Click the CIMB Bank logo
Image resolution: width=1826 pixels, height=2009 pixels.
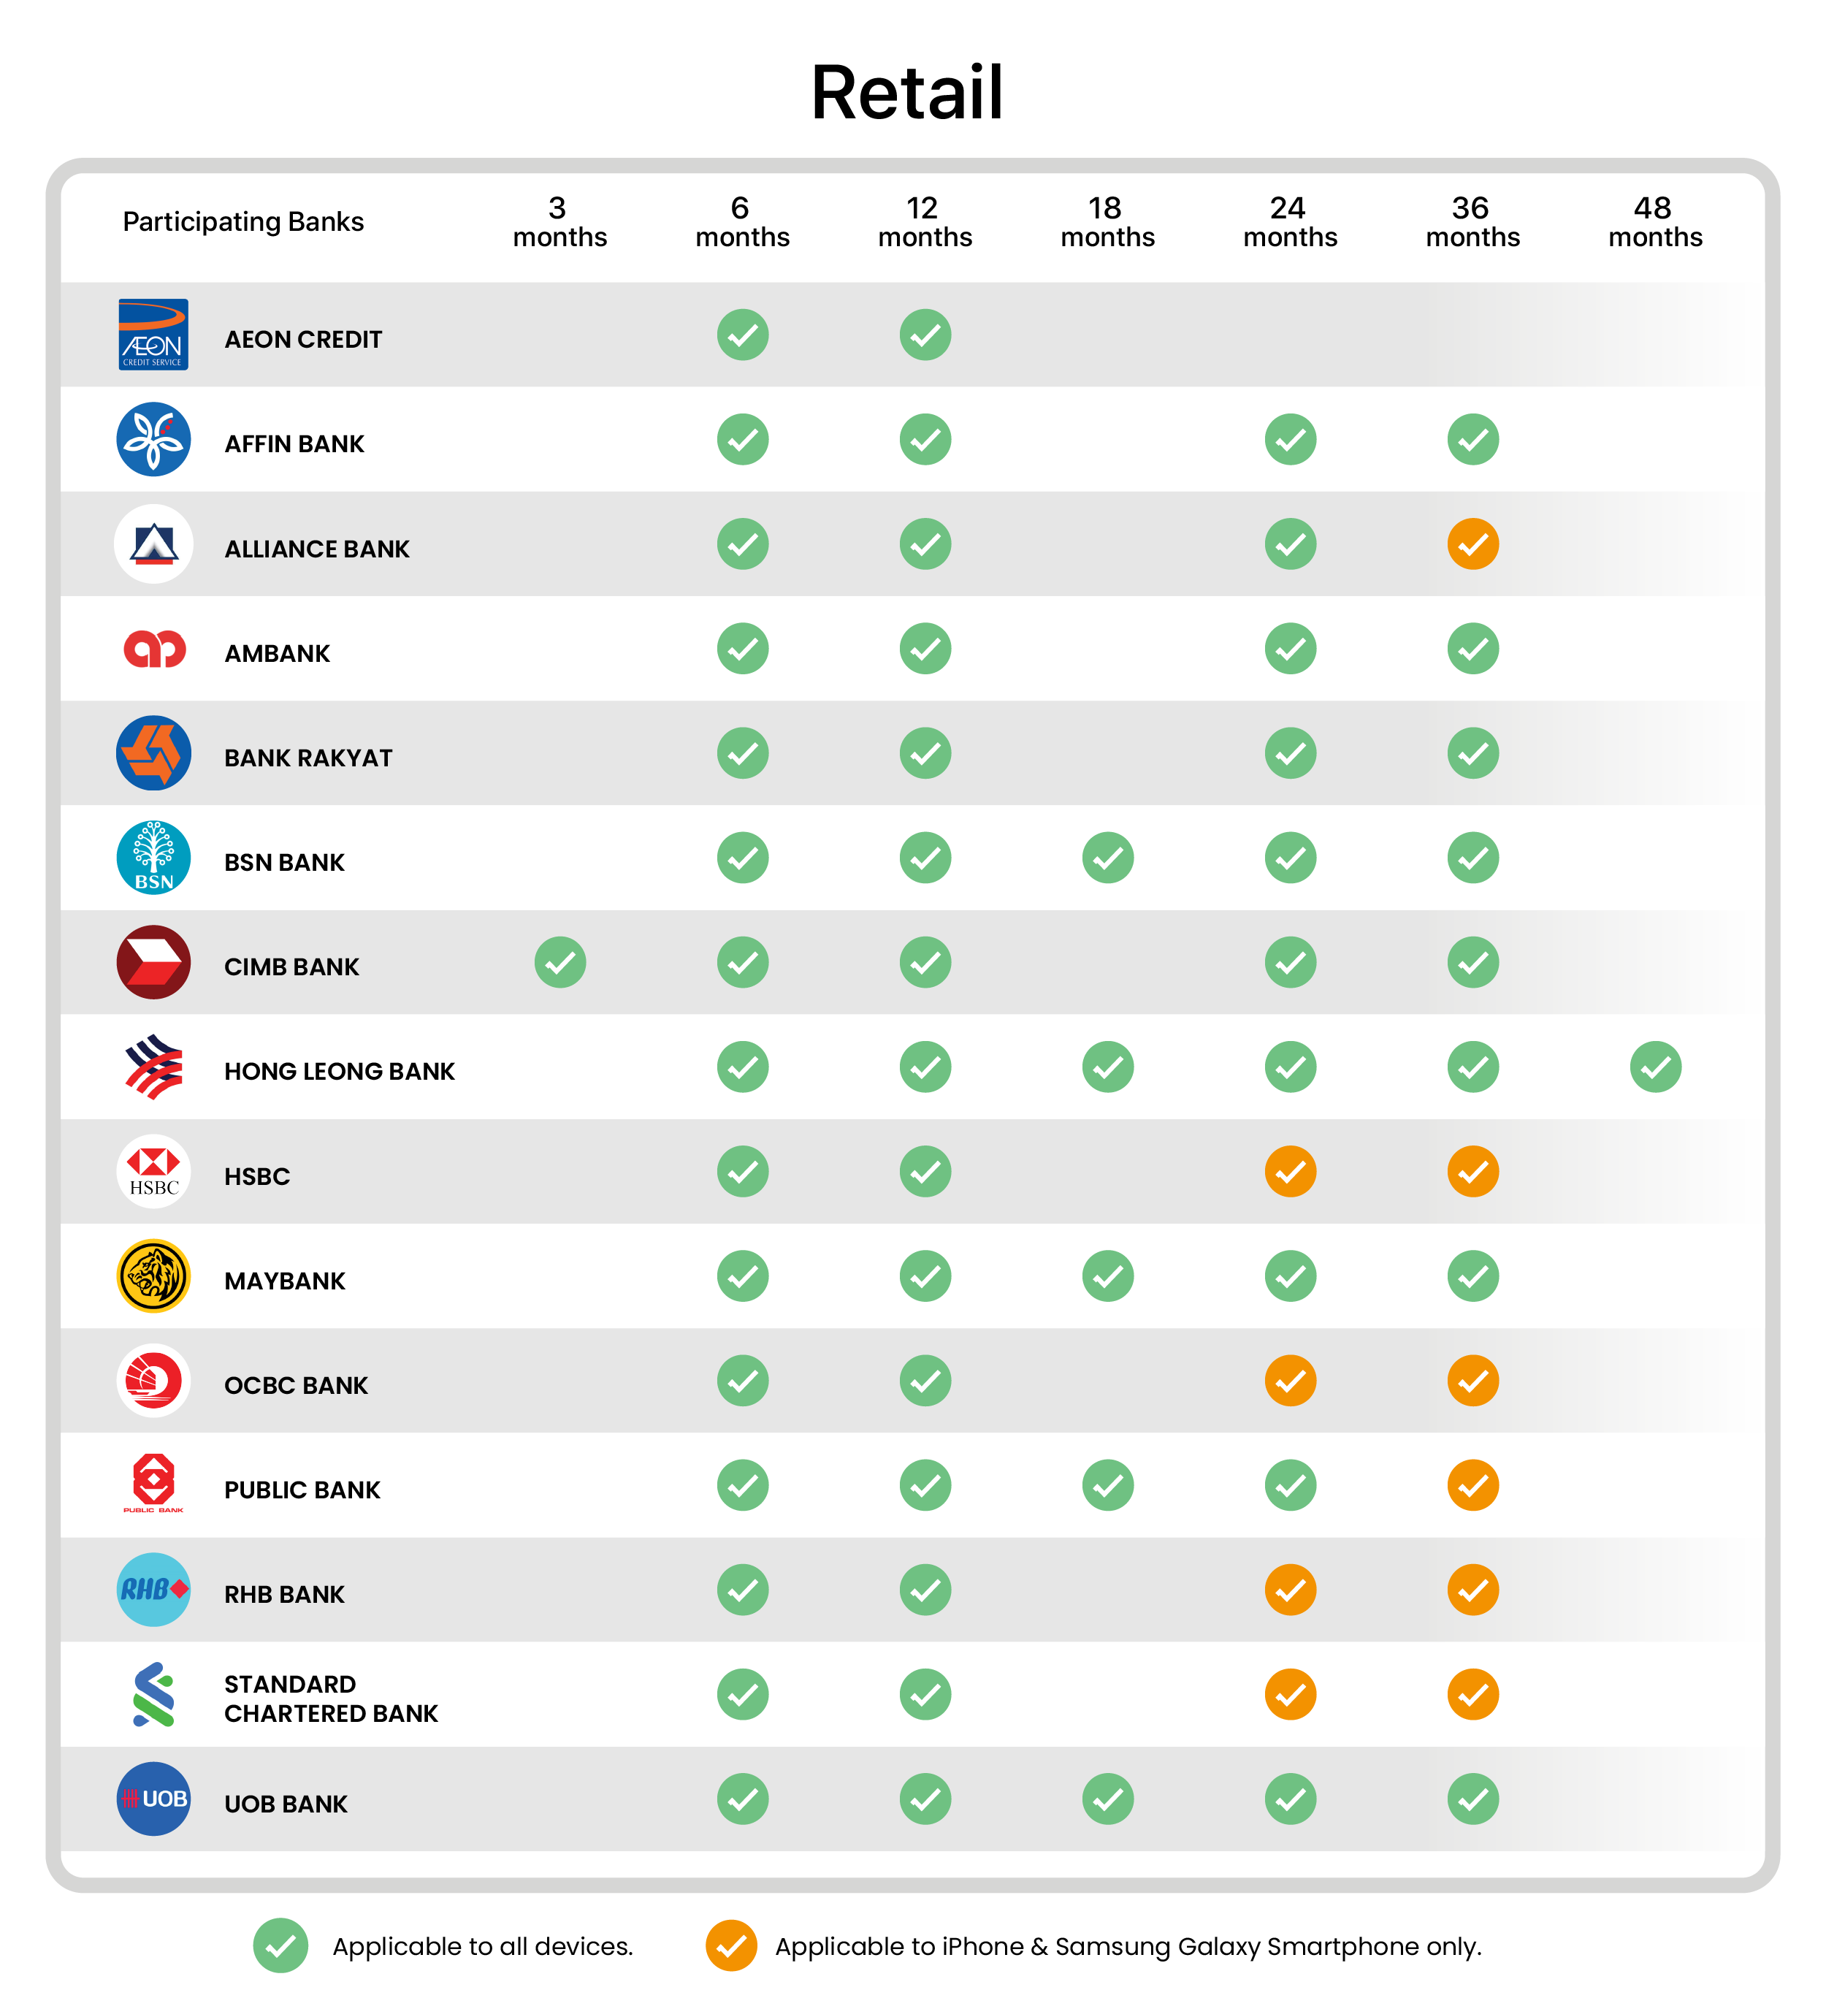click(x=153, y=963)
